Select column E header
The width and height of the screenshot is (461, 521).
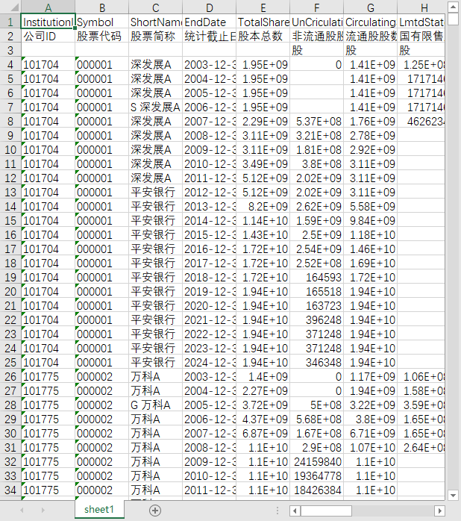point(263,7)
